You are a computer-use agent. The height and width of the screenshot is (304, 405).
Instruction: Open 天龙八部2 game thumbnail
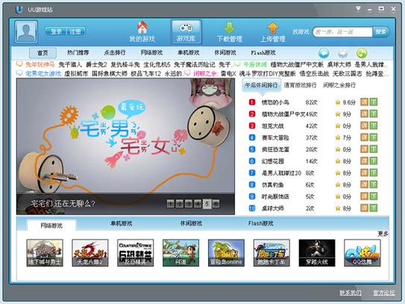click(x=90, y=253)
